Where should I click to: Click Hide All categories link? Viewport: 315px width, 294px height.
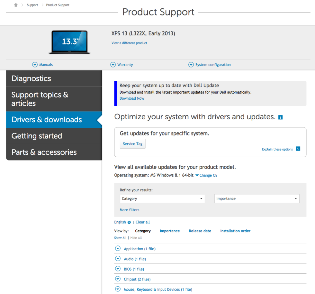(136, 238)
